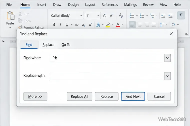Apply Subscript formatting
Image resolution: width=190 pixels, height=126 pixels.
coord(83,25)
